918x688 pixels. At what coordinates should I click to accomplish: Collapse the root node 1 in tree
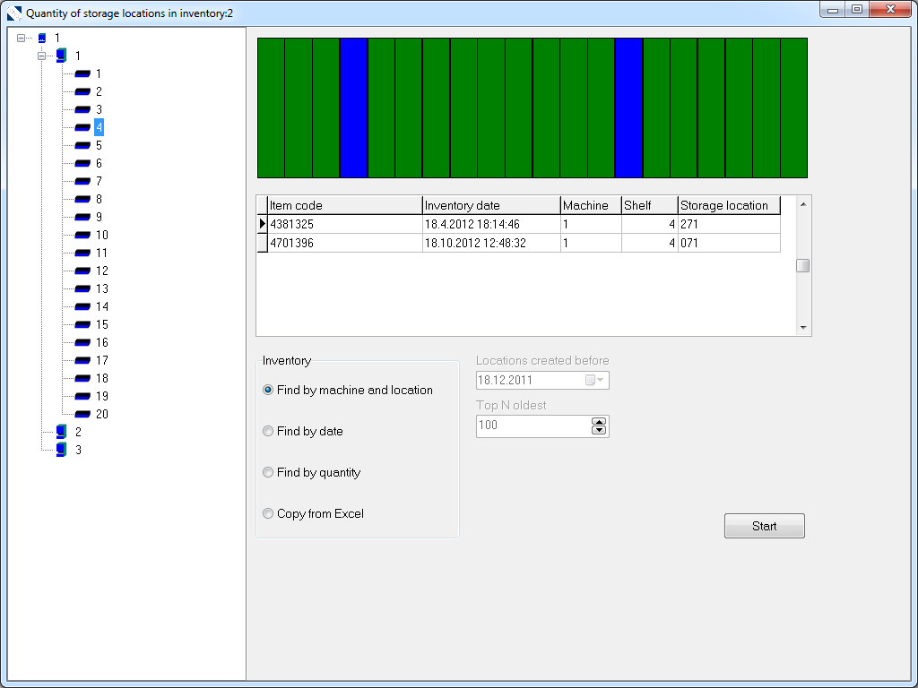click(22, 38)
